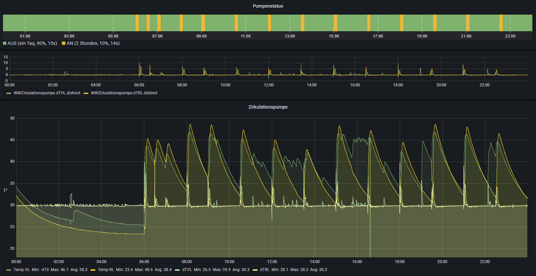Click the 15 value on the distinct graph axis
Screen dimensions: 536x276
(6, 57)
